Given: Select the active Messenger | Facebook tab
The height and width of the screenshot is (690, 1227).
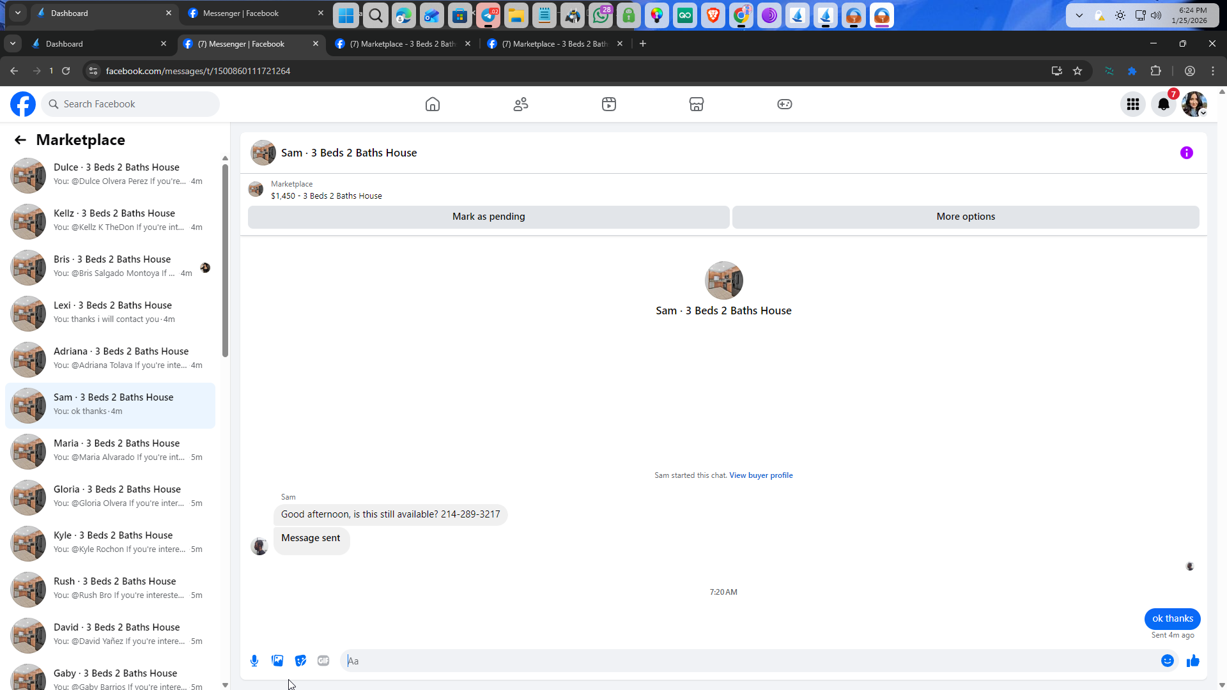Looking at the screenshot, I should pos(251,44).
